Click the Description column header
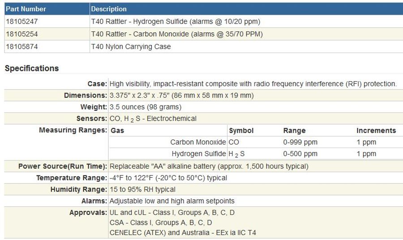The height and width of the screenshot is (240, 403). 109,9
